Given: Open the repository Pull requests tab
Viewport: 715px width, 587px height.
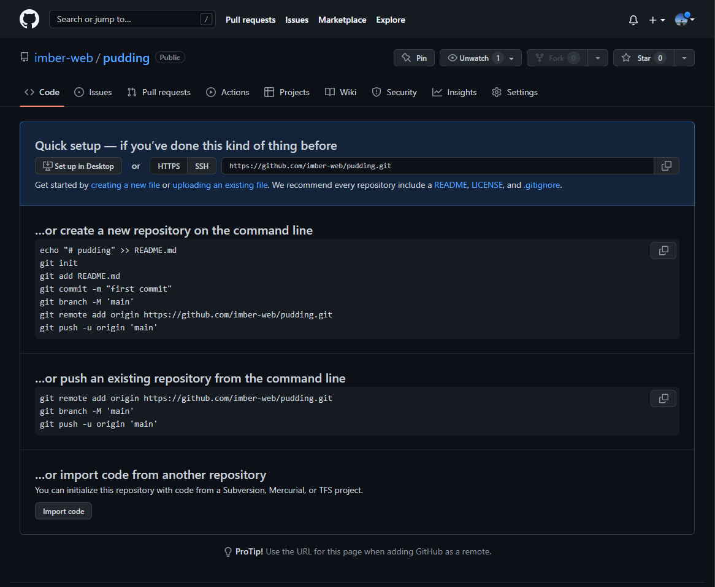Looking at the screenshot, I should point(159,92).
